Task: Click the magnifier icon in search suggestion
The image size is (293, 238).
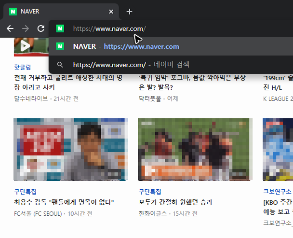Action: click(60, 65)
